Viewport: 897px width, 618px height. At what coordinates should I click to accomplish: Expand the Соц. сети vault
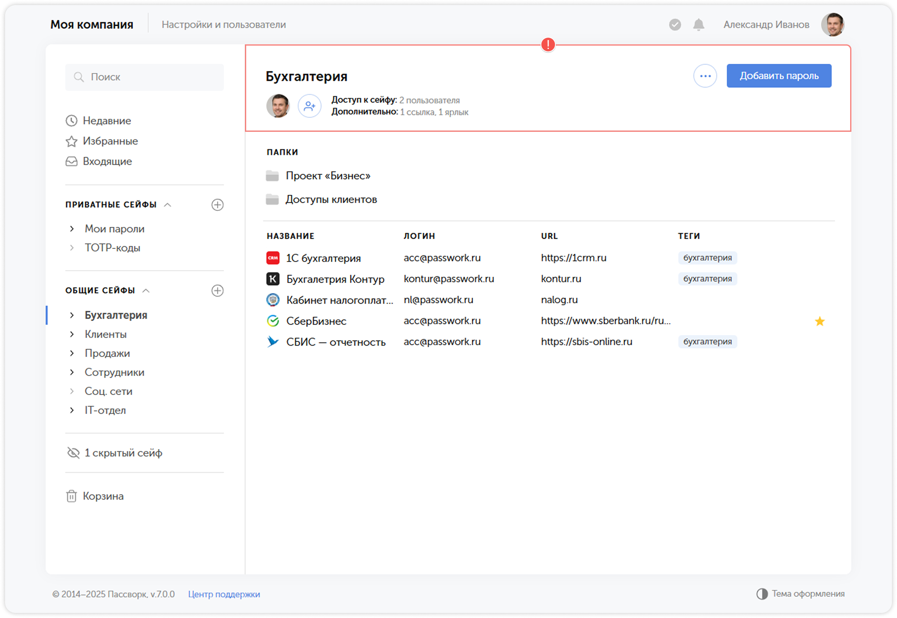(x=72, y=391)
